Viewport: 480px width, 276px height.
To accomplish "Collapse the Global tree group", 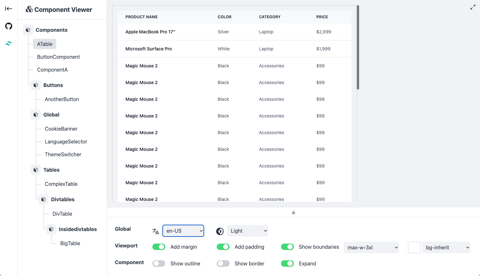I will coord(51,115).
